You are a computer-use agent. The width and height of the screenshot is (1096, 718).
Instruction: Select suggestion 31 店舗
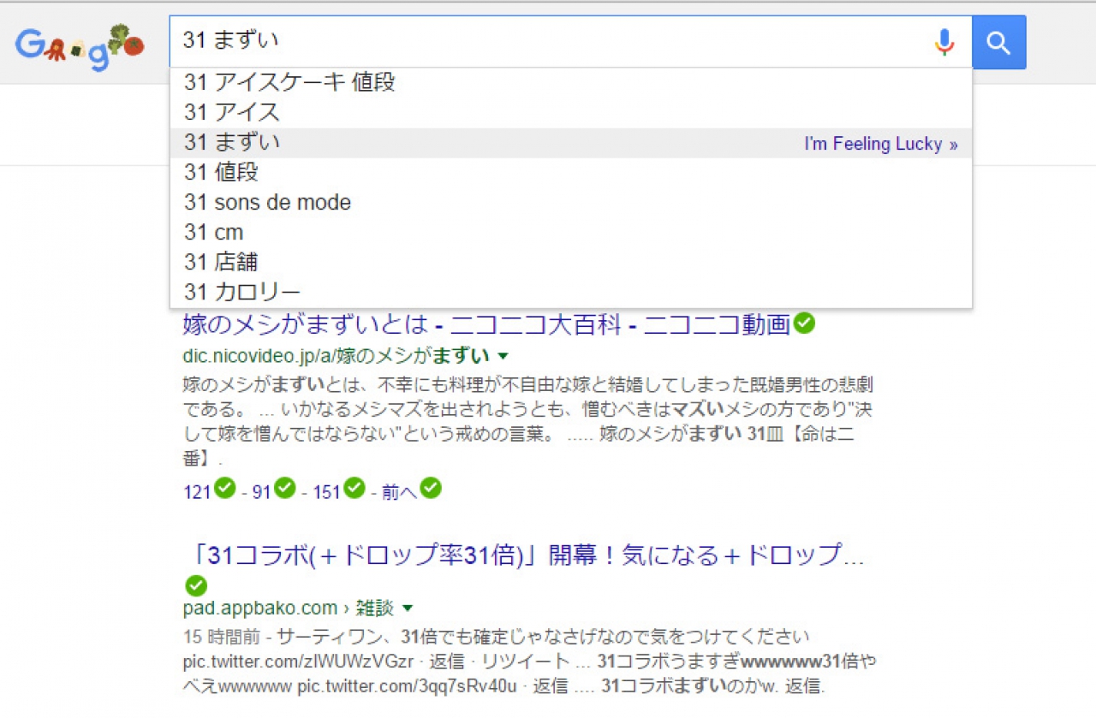[x=571, y=262]
